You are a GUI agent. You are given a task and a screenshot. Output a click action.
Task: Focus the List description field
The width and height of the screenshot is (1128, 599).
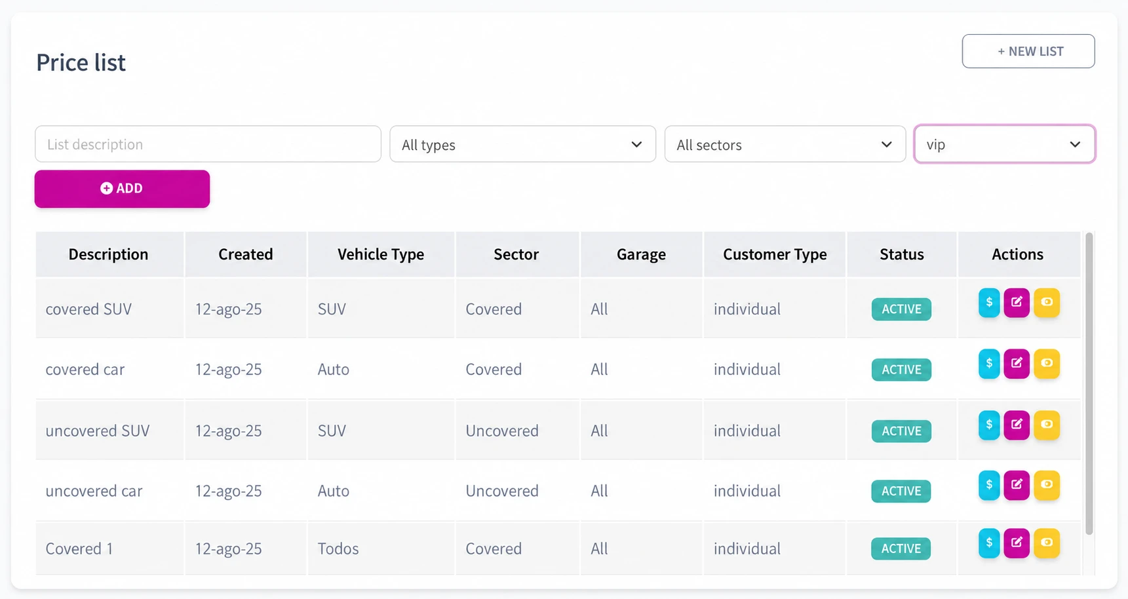coord(208,144)
